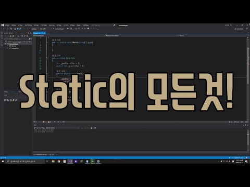Open the Debug configuration dropdown

(x=35, y=29)
